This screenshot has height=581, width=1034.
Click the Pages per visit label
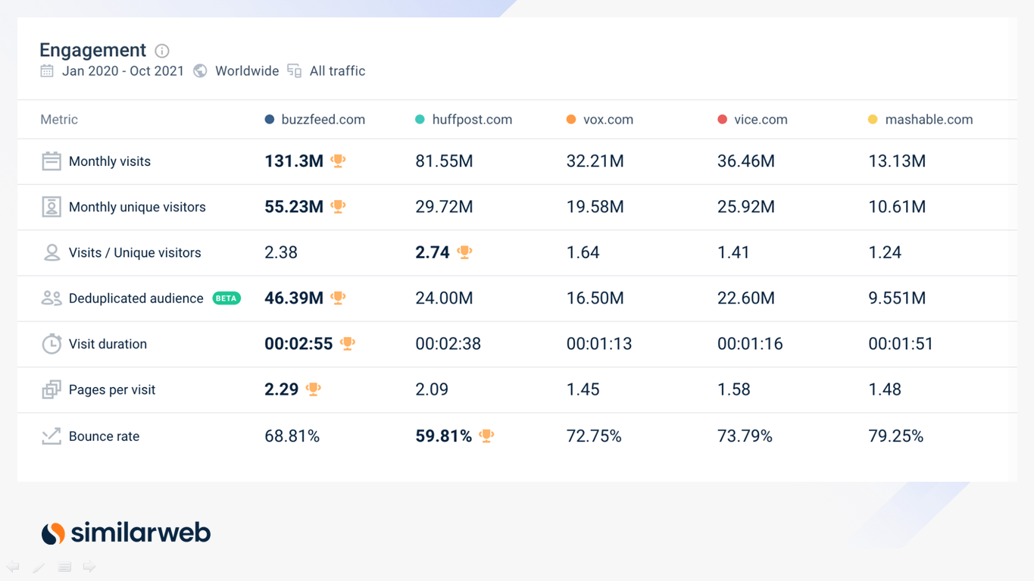click(112, 390)
